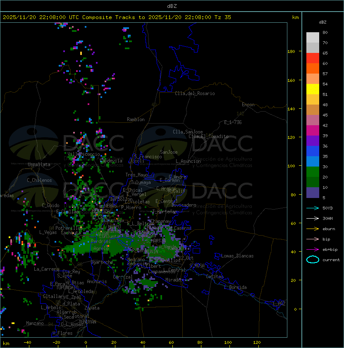Click the Composite Tracks timestamp header text
Image resolution: width=344 pixels, height=348 pixels.
tap(117, 17)
